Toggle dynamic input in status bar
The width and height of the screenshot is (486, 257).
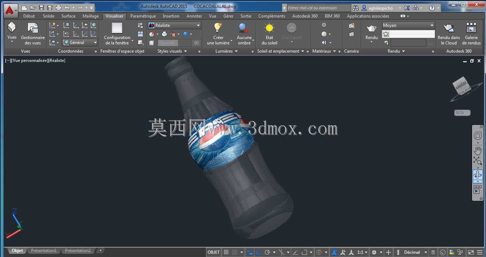tap(250, 252)
